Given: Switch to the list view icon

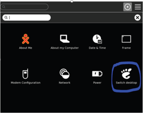Looking at the screenshot, I should pyautogui.click(x=138, y=7).
